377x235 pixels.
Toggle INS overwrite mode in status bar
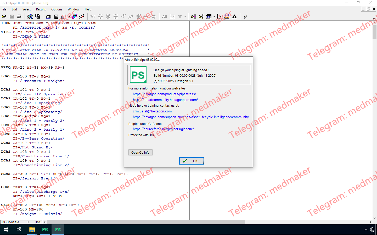pyautogui.click(x=38, y=222)
